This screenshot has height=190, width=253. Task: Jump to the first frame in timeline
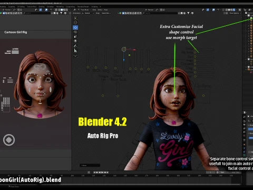coord(95,172)
